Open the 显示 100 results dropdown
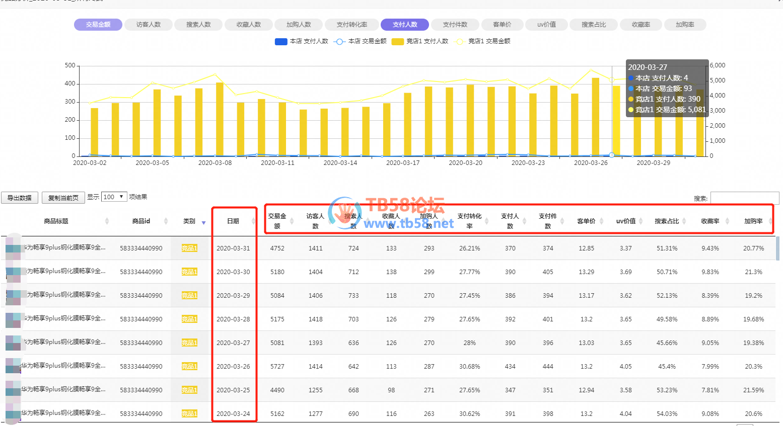 tap(114, 197)
